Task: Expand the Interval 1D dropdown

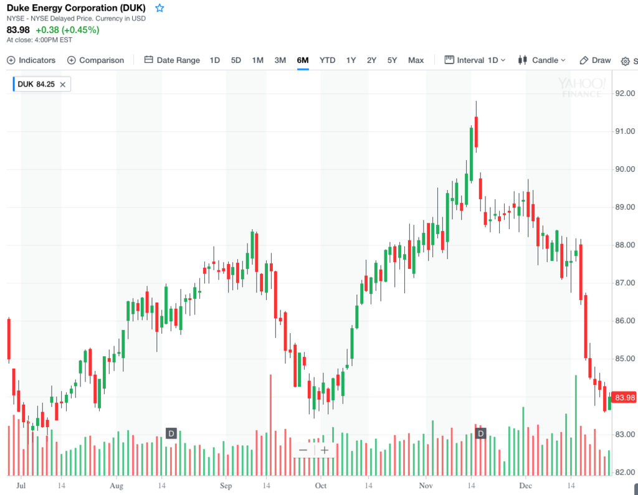Action: (x=475, y=60)
